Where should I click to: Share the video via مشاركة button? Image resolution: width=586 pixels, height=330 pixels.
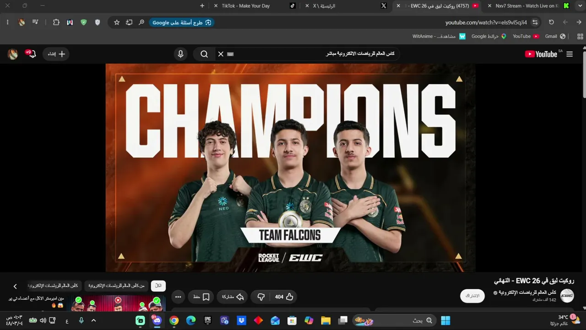coord(233,297)
